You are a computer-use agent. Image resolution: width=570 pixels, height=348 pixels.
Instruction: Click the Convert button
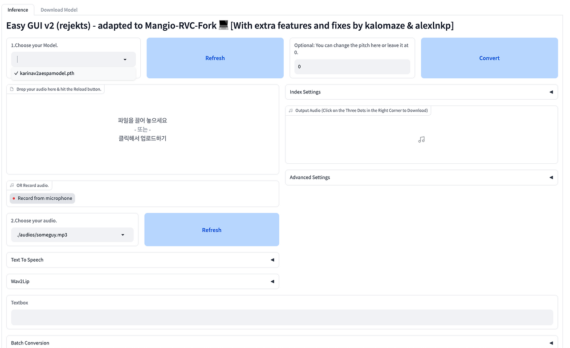coord(489,58)
